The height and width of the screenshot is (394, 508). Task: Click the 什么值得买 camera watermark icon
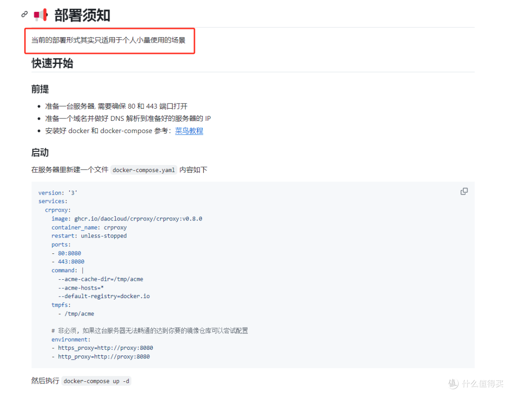pos(452,384)
